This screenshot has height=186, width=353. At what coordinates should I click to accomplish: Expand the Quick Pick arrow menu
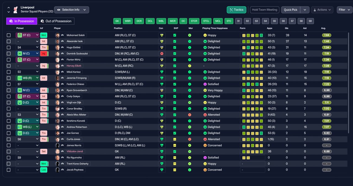[305, 10]
